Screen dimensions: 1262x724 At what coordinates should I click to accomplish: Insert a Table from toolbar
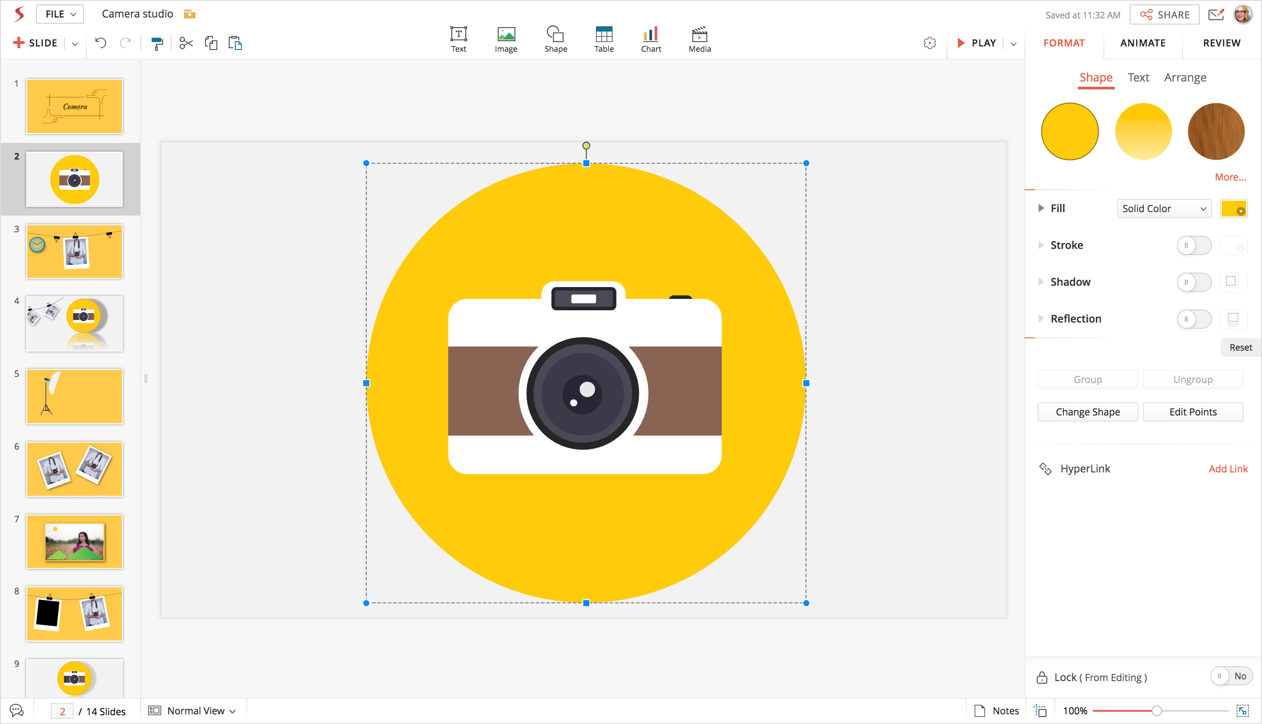click(604, 39)
